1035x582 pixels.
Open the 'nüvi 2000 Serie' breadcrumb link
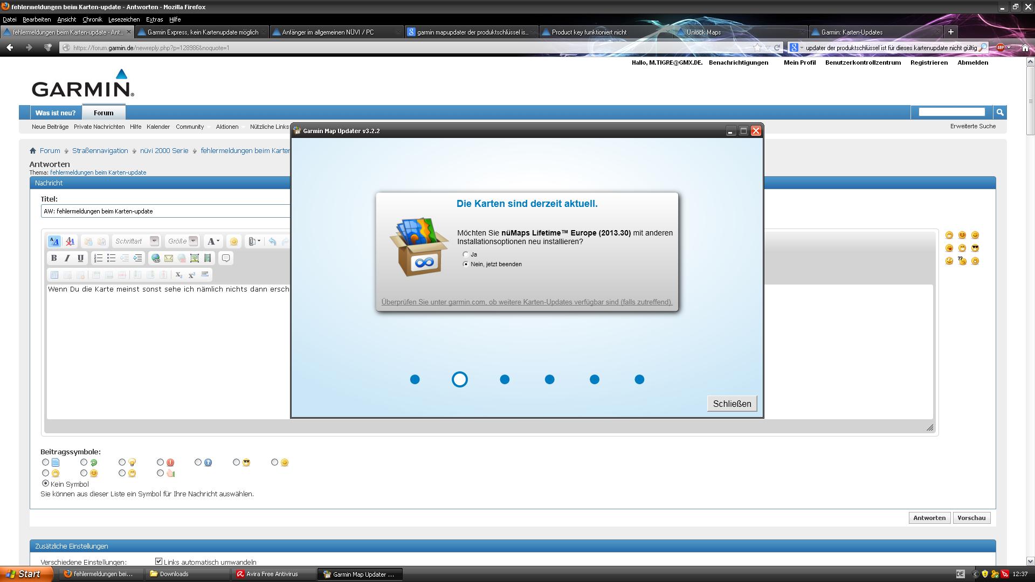164,151
